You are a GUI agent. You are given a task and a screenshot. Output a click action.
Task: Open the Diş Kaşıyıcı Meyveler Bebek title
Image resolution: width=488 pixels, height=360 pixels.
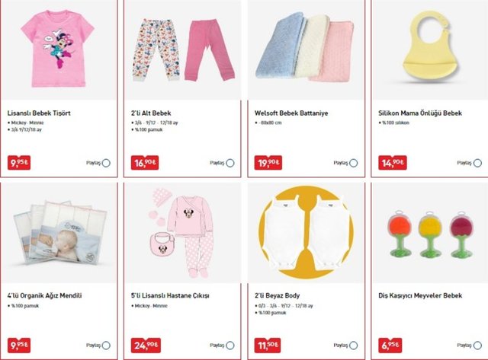click(420, 295)
